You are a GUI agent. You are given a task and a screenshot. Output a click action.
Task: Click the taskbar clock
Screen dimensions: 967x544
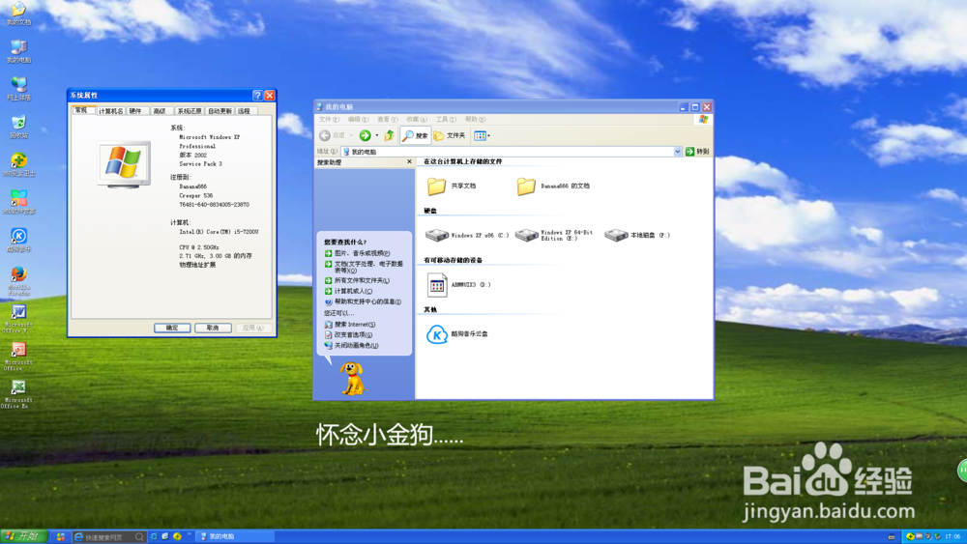coord(952,536)
